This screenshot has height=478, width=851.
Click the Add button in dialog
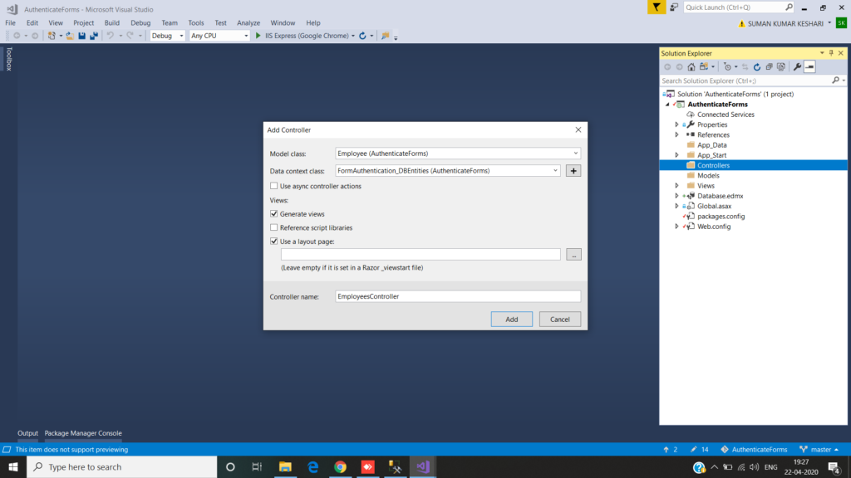[x=512, y=319]
